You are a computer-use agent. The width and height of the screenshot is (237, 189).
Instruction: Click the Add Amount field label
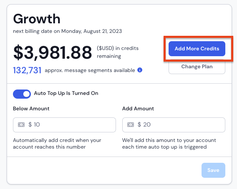click(138, 109)
